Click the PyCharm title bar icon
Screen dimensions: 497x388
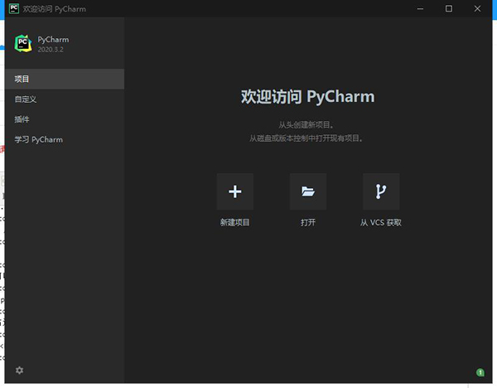pos(14,8)
